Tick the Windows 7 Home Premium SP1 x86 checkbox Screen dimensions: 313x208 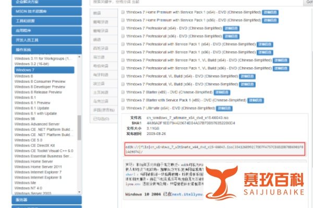(123, 20)
